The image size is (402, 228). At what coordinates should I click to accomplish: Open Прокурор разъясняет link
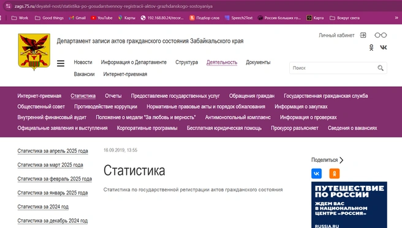tap(295, 128)
